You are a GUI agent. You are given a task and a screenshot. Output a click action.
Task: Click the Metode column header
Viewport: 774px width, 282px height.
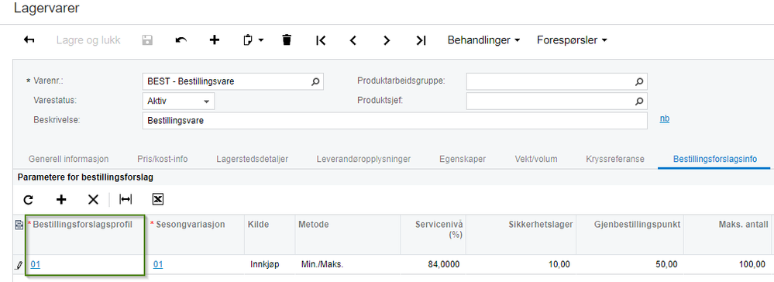[348, 235]
